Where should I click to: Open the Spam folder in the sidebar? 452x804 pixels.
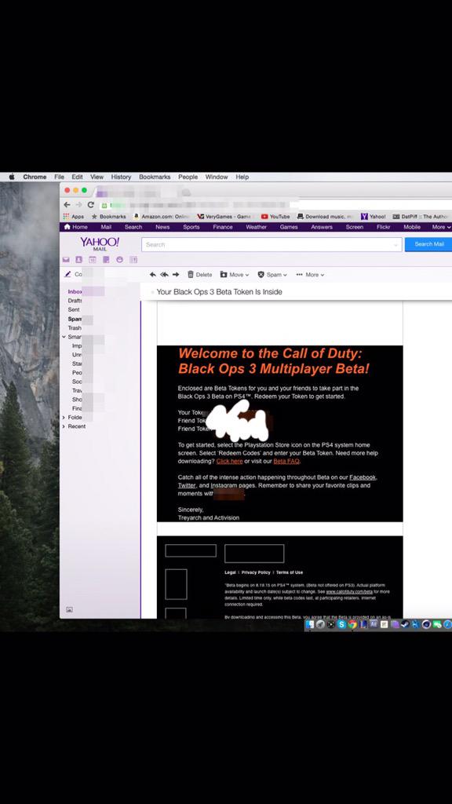point(75,319)
